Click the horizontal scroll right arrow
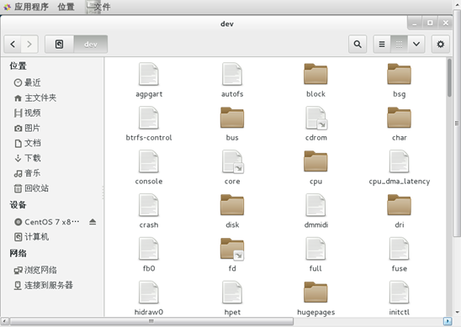The width and height of the screenshot is (461, 327). coord(448,321)
